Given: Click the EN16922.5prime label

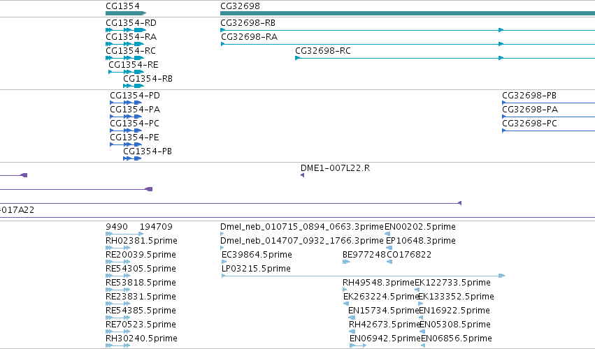Looking at the screenshot, I should (x=454, y=311).
